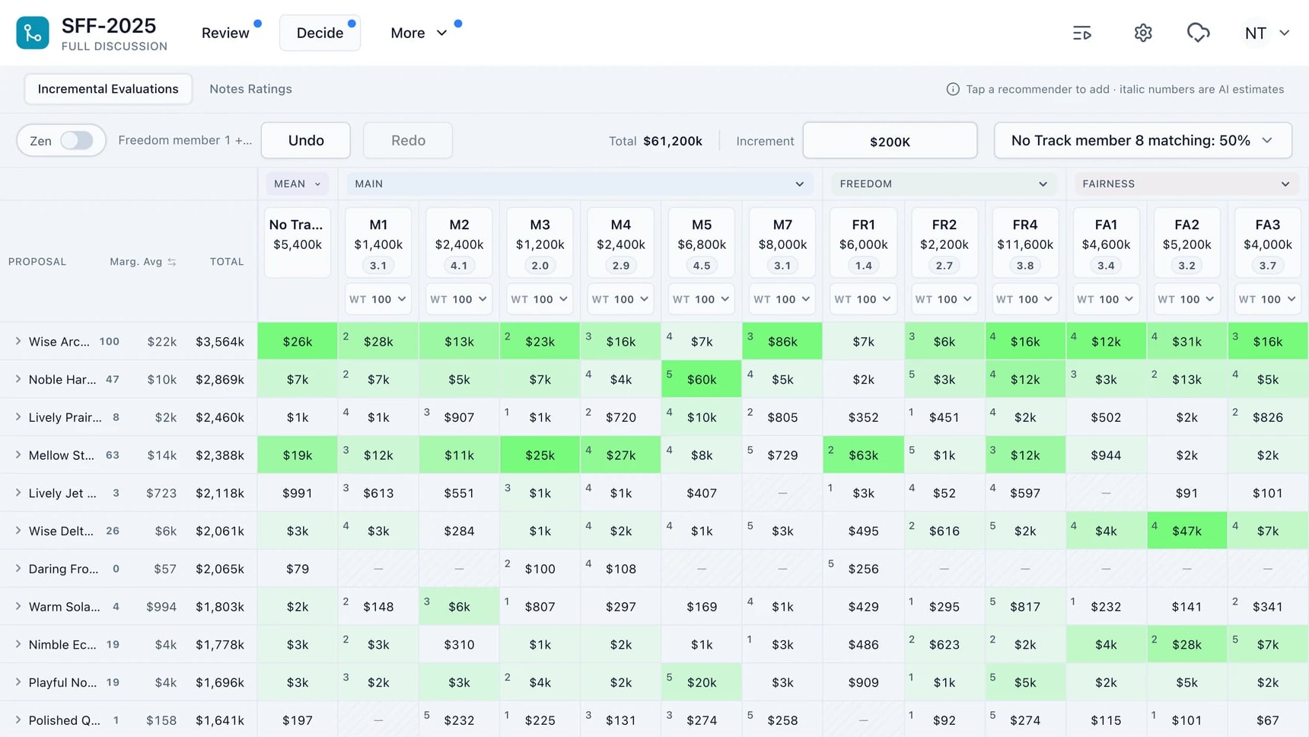This screenshot has width=1309, height=737.
Task: Click the swap icon next to Marg. Avg
Action: coord(172,262)
